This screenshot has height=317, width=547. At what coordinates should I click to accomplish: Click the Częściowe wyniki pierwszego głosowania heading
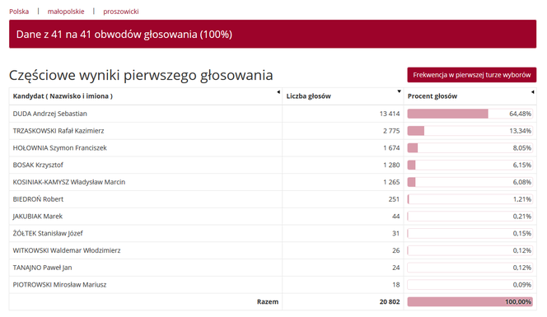141,75
